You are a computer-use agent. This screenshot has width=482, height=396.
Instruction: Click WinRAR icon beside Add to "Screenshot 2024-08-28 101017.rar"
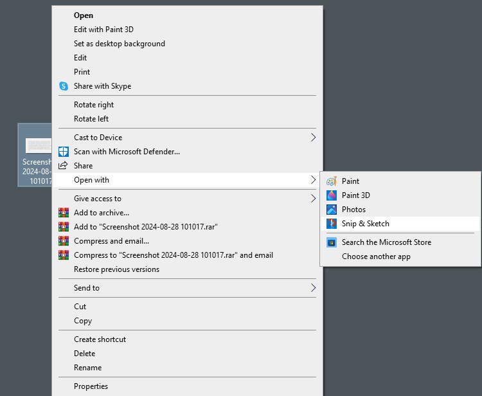tap(64, 226)
